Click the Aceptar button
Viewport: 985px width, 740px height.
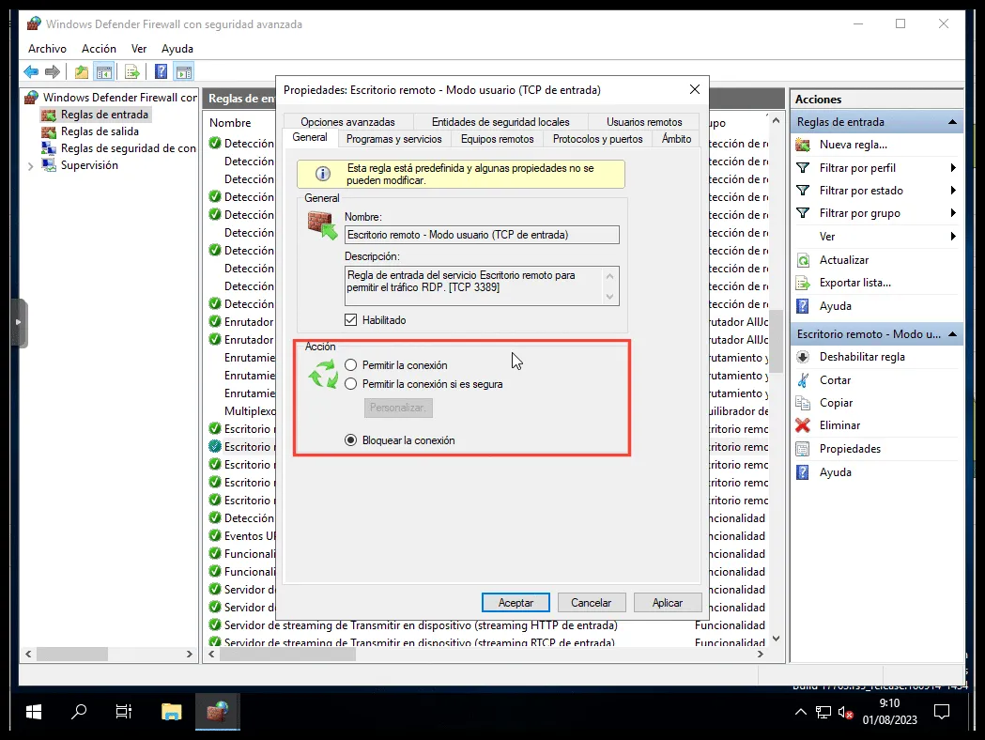click(516, 603)
